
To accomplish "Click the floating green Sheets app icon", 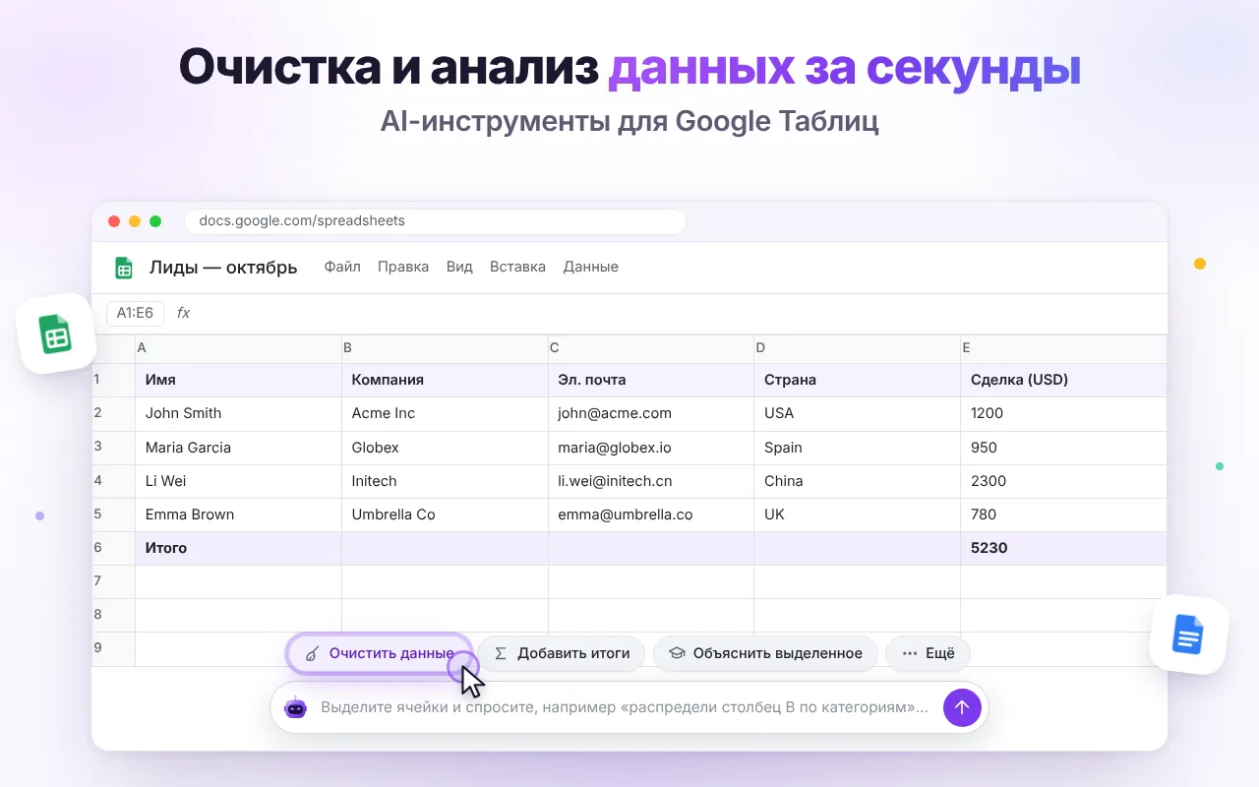I will pyautogui.click(x=55, y=333).
